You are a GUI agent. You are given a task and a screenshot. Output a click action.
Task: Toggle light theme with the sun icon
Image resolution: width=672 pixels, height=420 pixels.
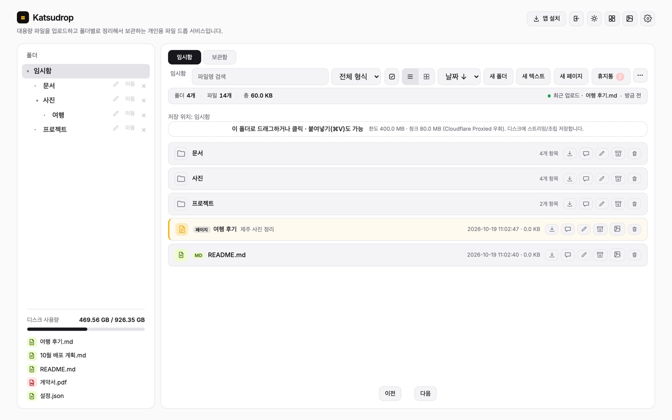coord(594,18)
